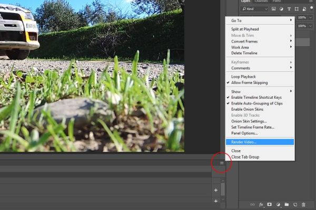This screenshot has height=210, width=316.
Task: Add a layer mask icon
Action: 270,205
